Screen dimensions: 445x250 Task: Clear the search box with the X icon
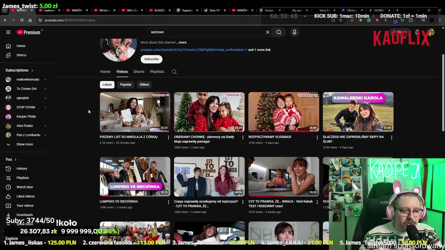pyautogui.click(x=268, y=32)
